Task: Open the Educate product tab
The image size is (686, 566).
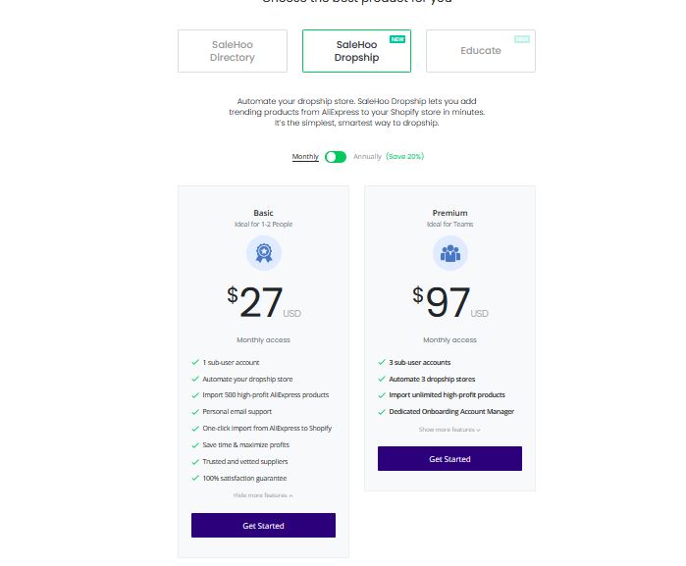Action: pyautogui.click(x=480, y=51)
